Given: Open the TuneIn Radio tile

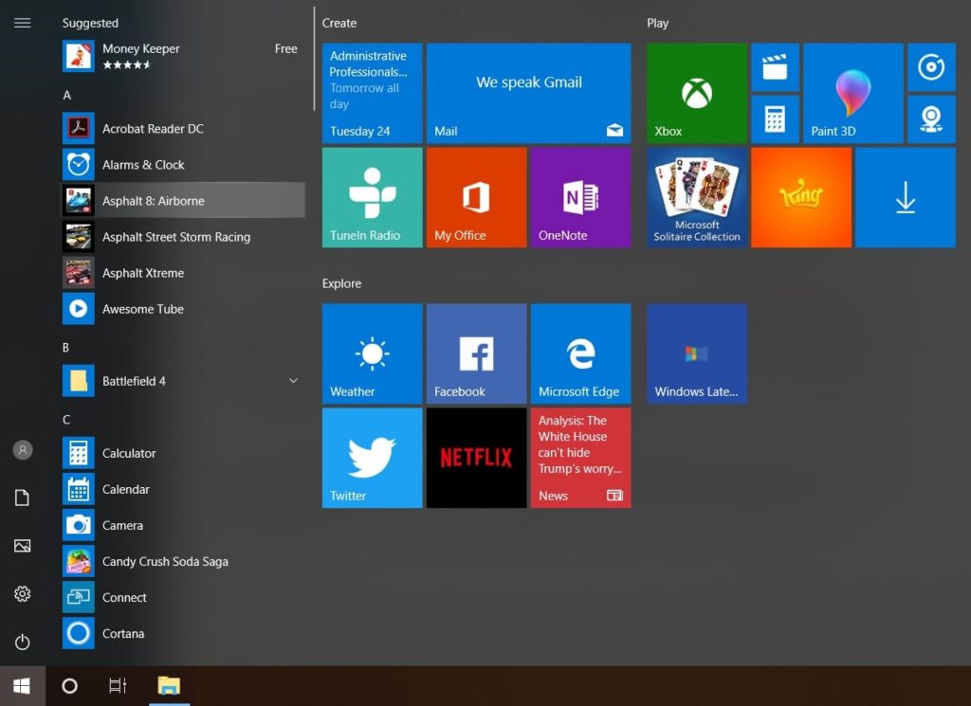Looking at the screenshot, I should (372, 196).
